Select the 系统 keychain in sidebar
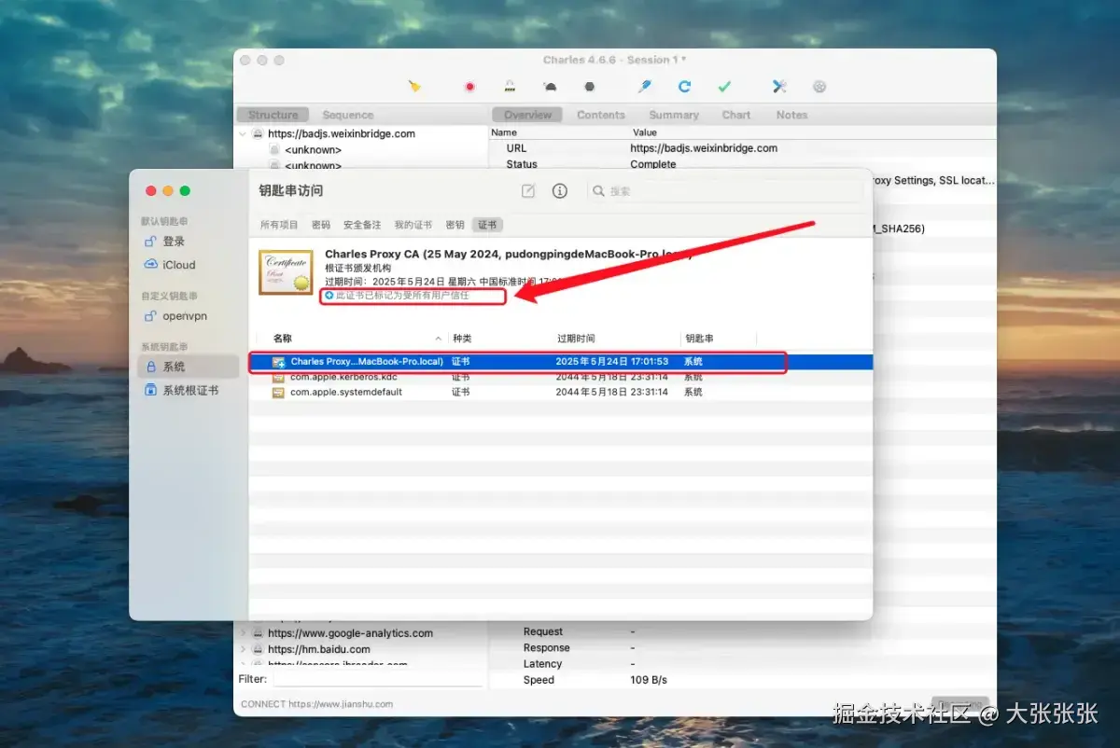Viewport: 1120px width, 748px height. 189,367
